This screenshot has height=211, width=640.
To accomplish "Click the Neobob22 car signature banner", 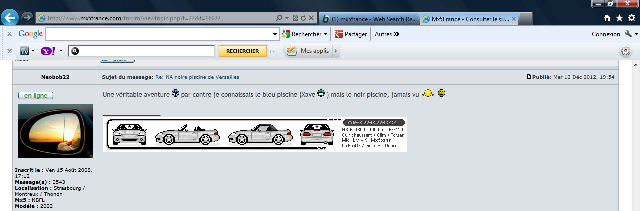I will [x=255, y=134].
